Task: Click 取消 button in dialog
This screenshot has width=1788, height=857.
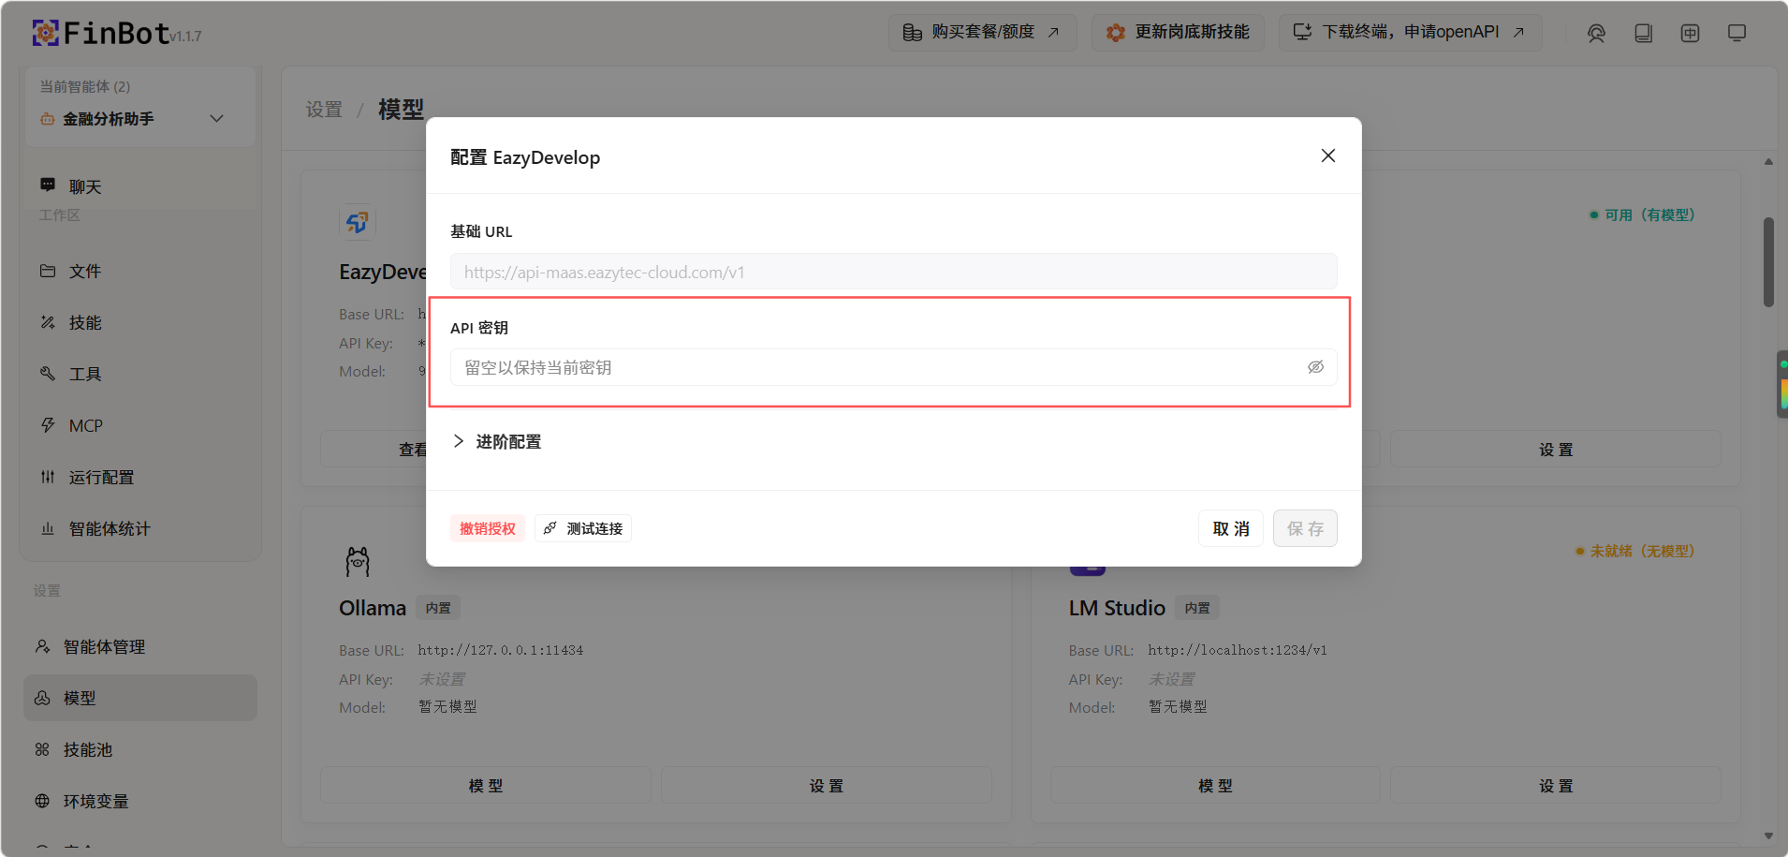Action: tap(1231, 528)
